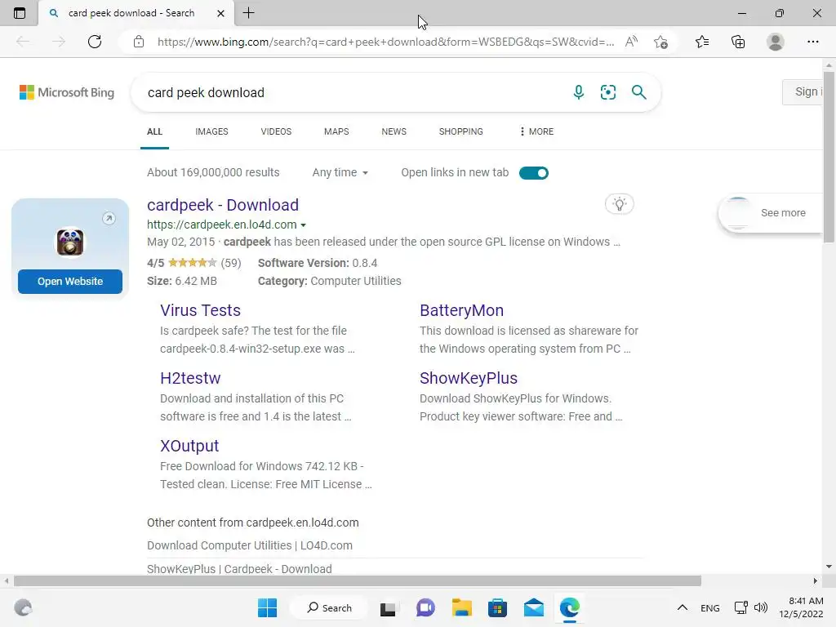Open the H2testw link

(x=190, y=378)
